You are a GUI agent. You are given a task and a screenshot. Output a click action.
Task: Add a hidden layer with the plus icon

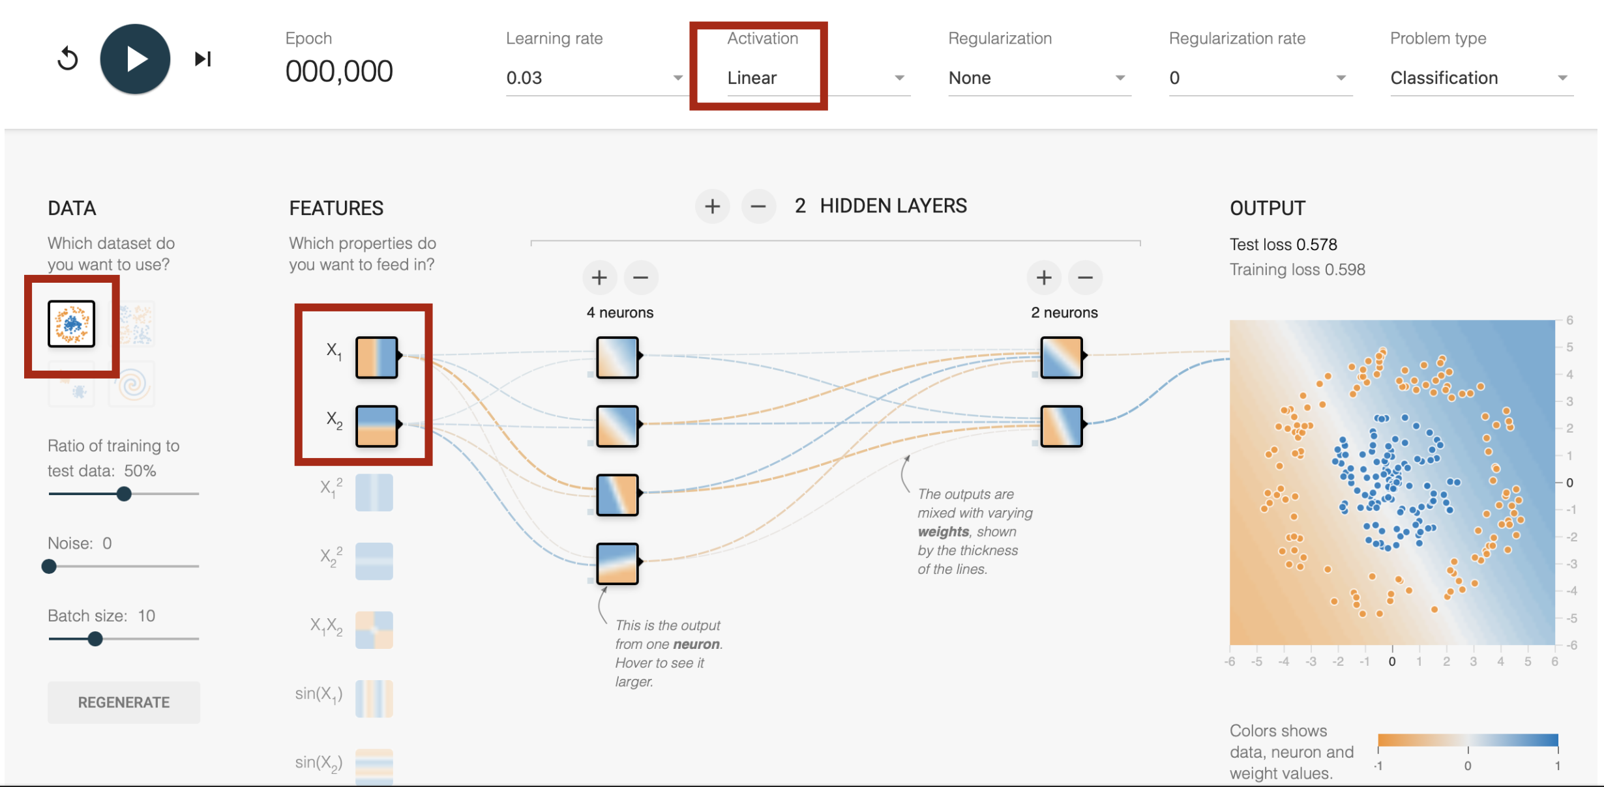click(712, 207)
